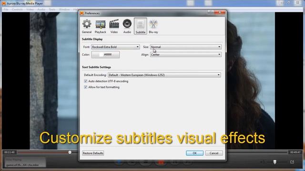The image size is (305, 171).
Task: Click the playback seek bar handle
Action: coord(70,152)
